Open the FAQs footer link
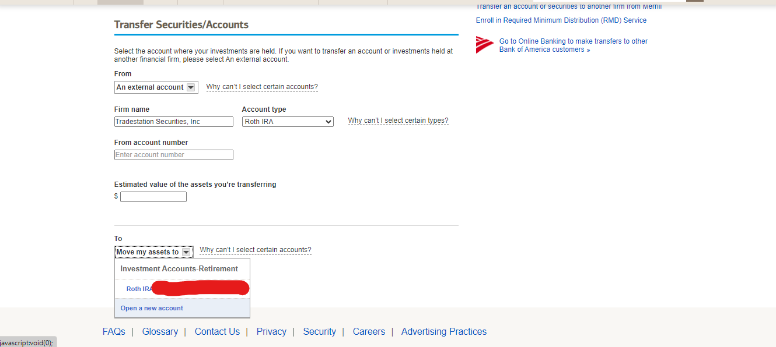Viewport: 776px width, 347px height. [x=114, y=331]
